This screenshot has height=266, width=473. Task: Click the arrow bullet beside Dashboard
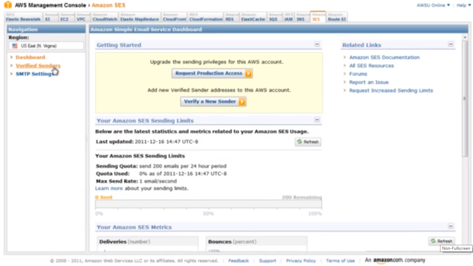(11, 57)
